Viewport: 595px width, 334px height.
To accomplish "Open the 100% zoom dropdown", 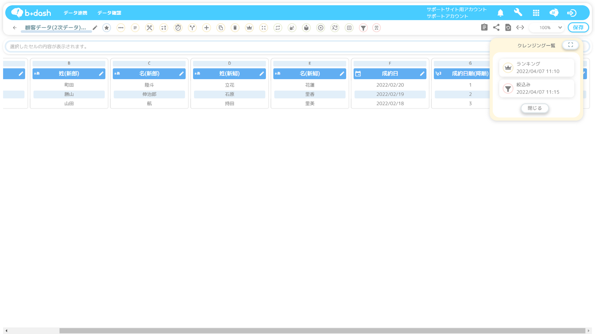I will pos(547,27).
